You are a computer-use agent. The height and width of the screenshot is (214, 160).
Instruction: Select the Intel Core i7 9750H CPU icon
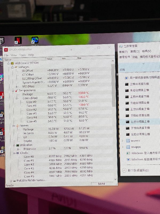tap(12, 63)
